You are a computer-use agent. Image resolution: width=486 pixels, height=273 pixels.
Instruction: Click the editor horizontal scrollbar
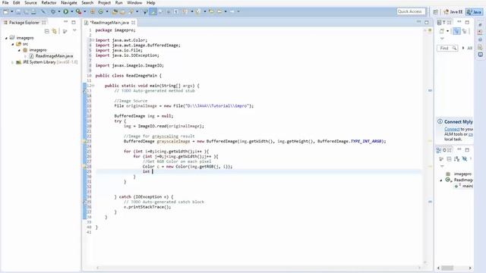(259, 268)
